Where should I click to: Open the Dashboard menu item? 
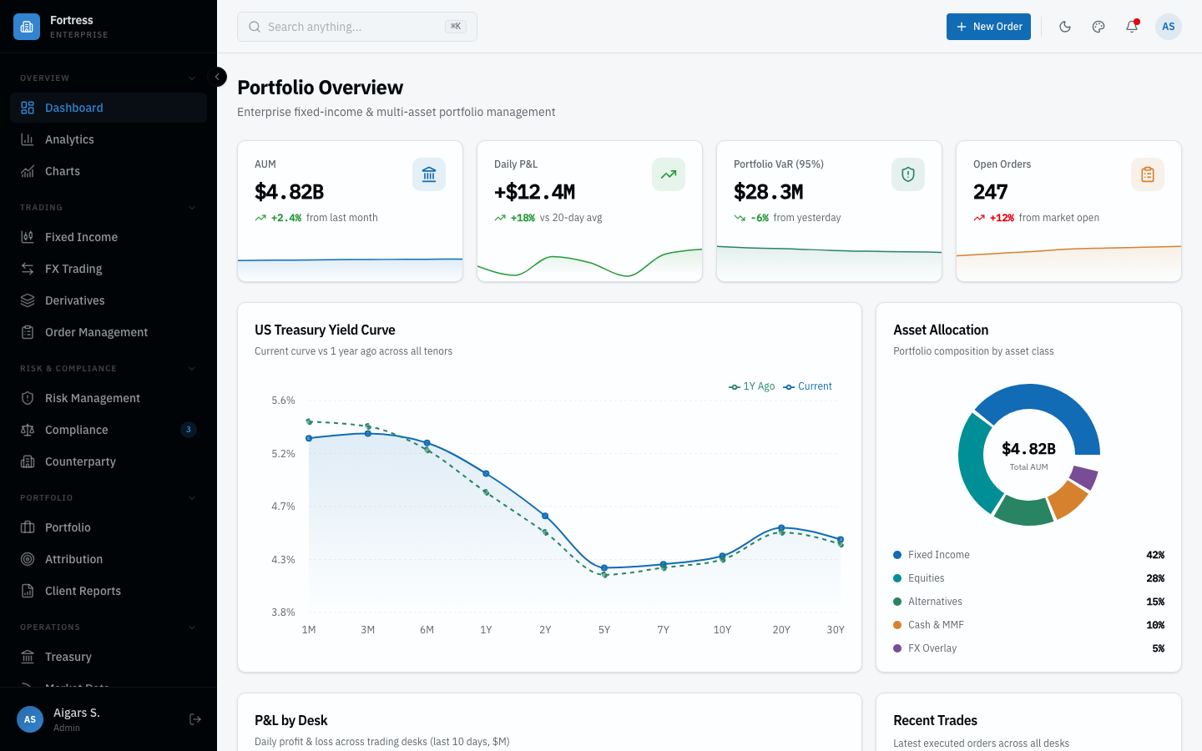pyautogui.click(x=74, y=107)
